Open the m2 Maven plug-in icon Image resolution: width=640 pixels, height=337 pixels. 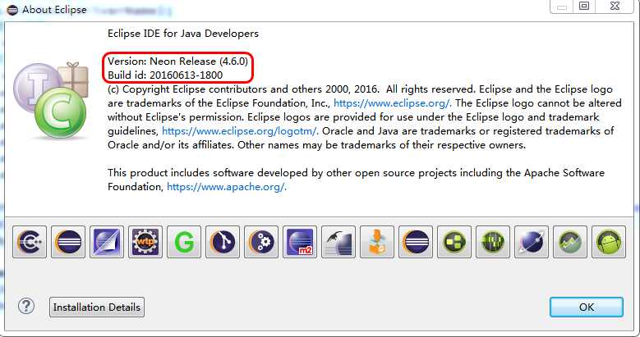300,242
